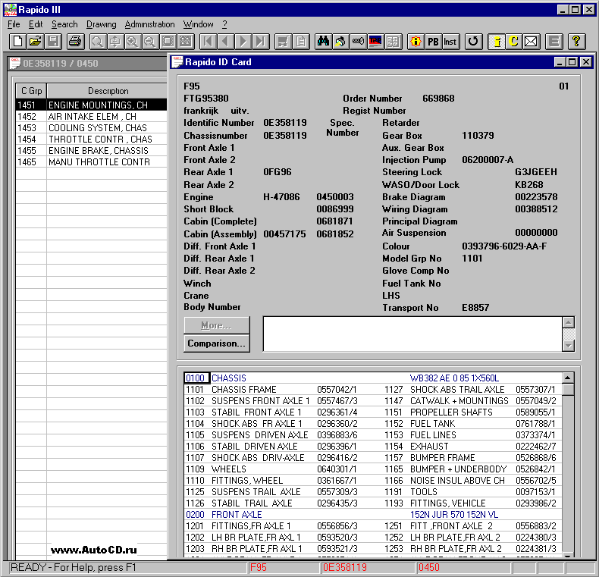
Task: Open the Drawing menu
Action: coord(102,24)
